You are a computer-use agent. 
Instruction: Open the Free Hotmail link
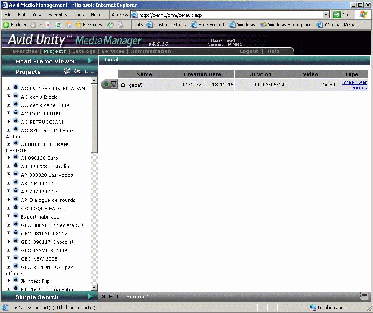click(x=208, y=25)
